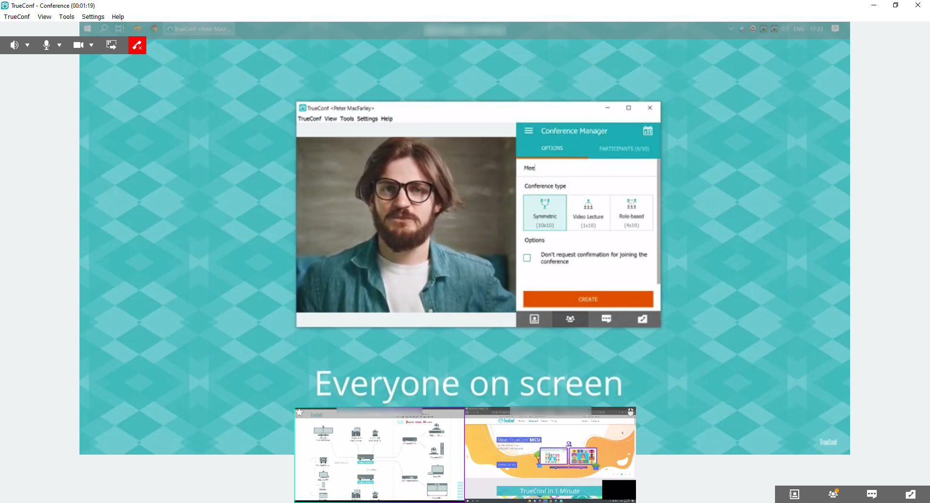Leave the conference with the red hang-up button
This screenshot has height=503, width=930.
137,45
